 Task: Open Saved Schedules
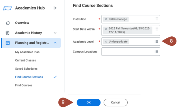(x=26, y=69)
